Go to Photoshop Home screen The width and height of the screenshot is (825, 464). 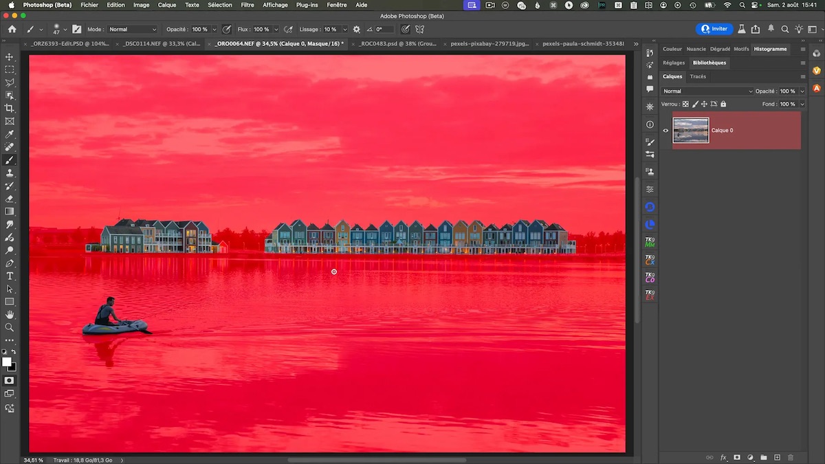12,30
